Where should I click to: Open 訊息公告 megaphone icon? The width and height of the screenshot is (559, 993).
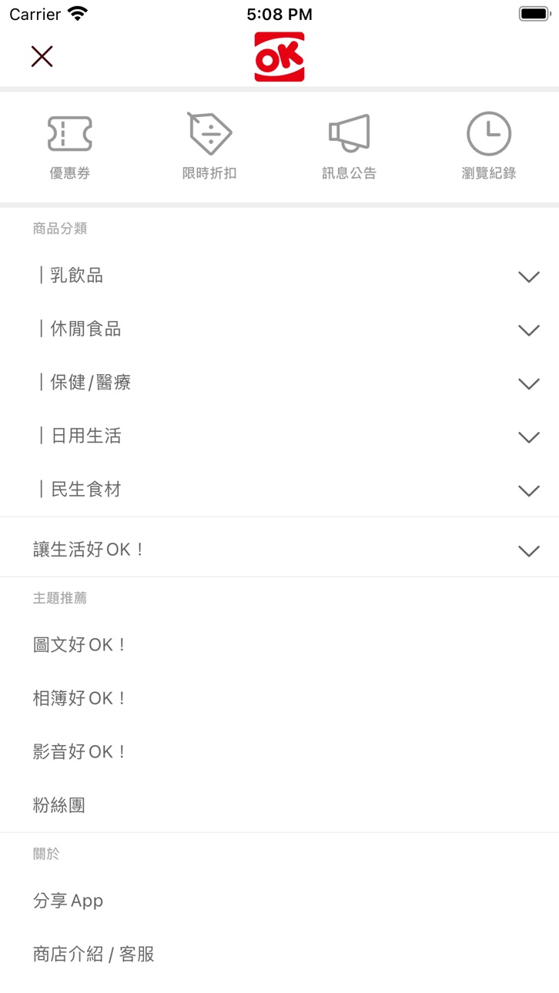[x=350, y=134]
